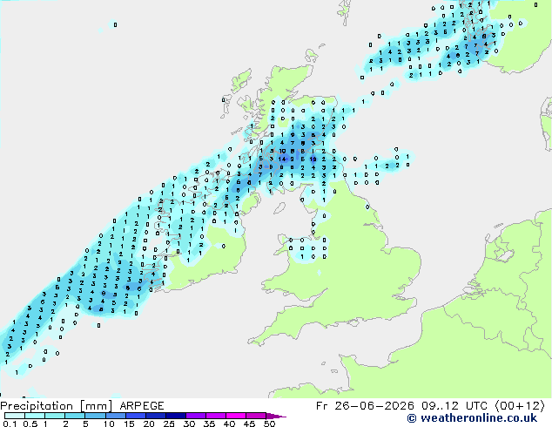The image size is (552, 427).
Task: Select the 0.5–1 mm legend color box
Action: tap(35, 416)
